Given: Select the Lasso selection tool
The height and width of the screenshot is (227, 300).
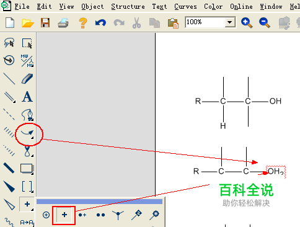Looking at the screenshot, I should [x=9, y=43].
